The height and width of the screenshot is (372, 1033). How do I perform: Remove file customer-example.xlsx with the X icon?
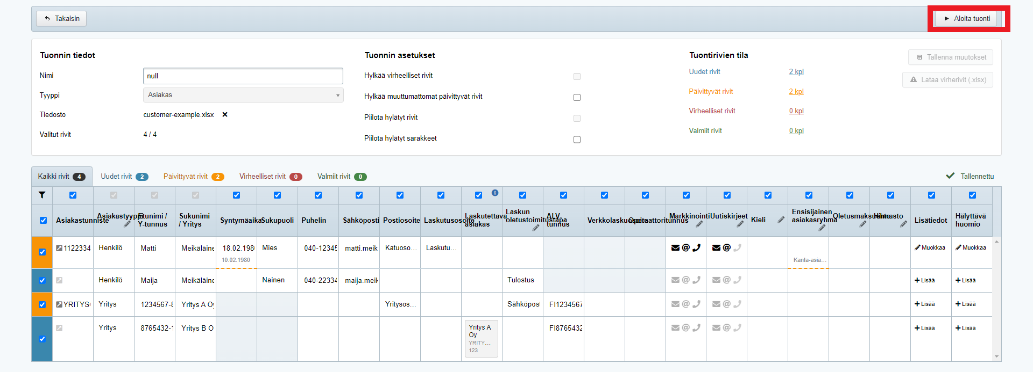(x=225, y=114)
